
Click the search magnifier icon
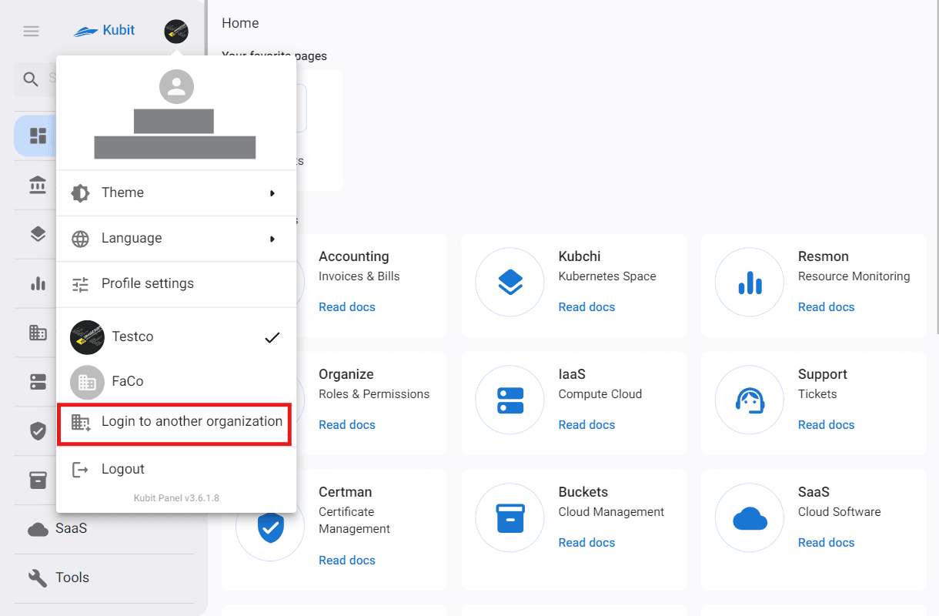coord(31,79)
